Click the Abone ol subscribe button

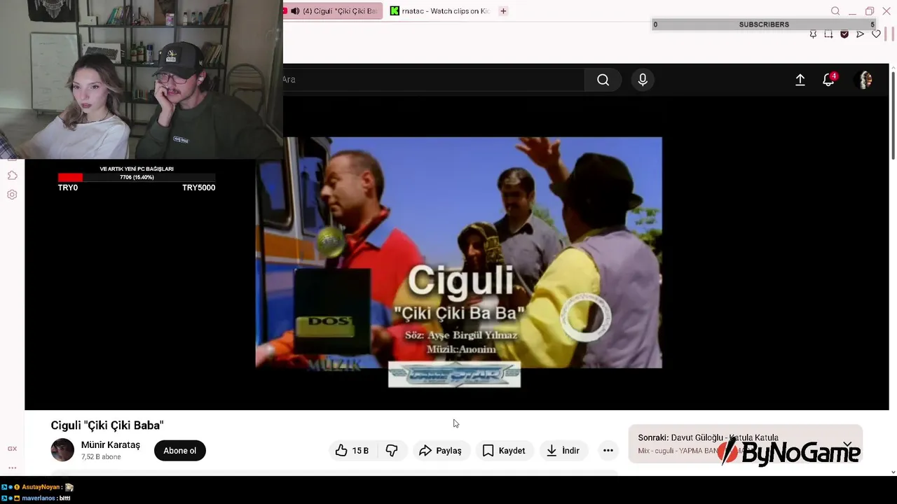click(x=180, y=451)
